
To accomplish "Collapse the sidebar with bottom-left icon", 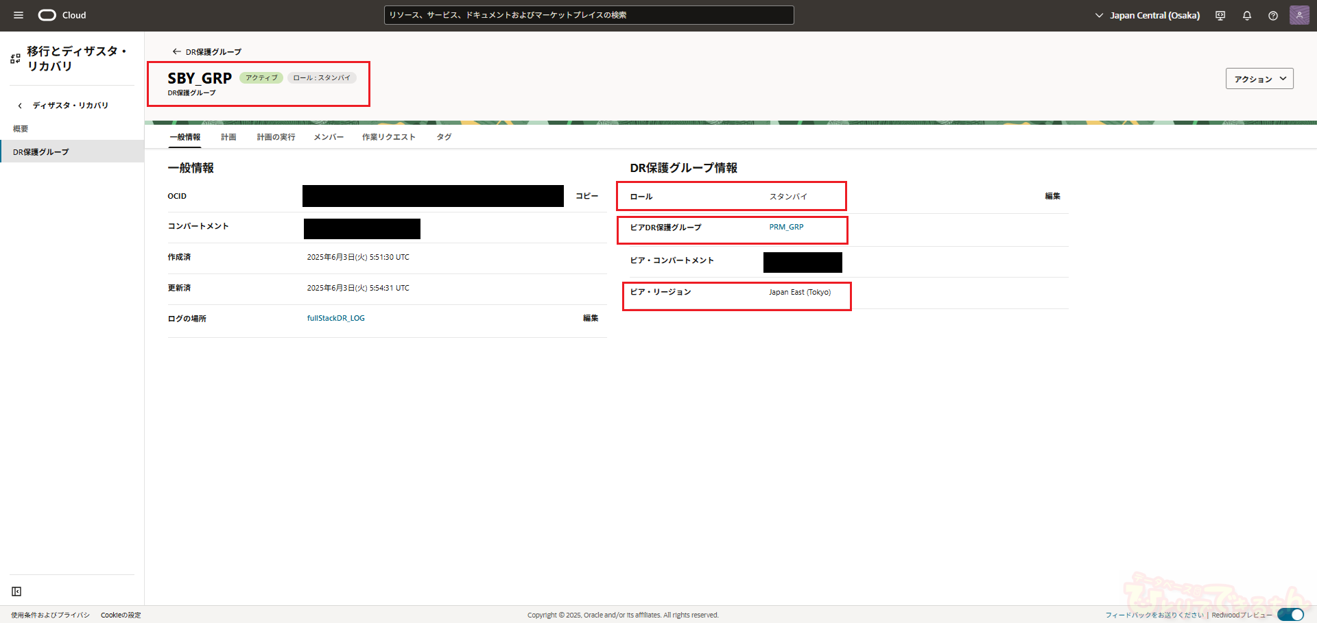I will [x=16, y=591].
